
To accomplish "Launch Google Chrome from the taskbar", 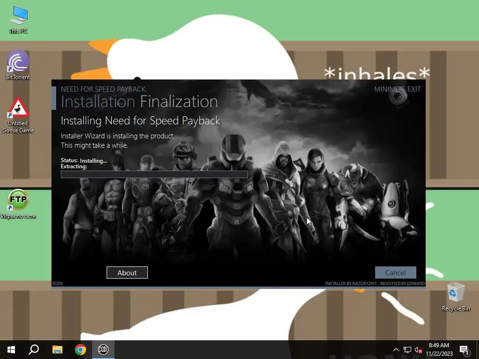I will [80, 350].
